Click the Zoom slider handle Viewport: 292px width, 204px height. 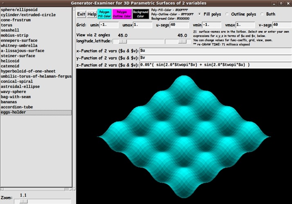pos(24,201)
